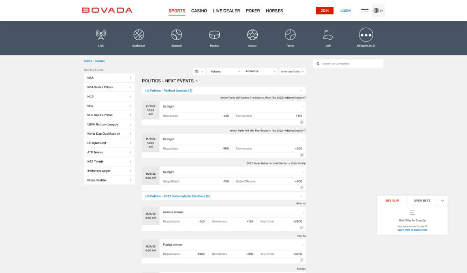Open ATP Tennis in sidebar
The image size is (467, 273).
click(x=109, y=152)
